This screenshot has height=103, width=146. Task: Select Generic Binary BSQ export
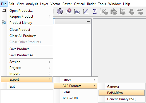[121, 99]
